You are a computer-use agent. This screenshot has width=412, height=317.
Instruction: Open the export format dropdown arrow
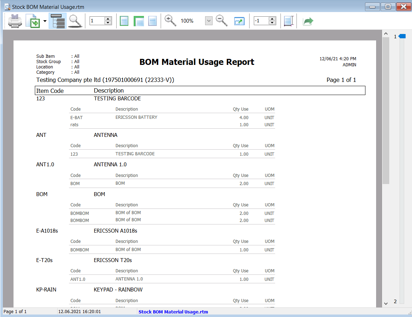tap(45, 21)
